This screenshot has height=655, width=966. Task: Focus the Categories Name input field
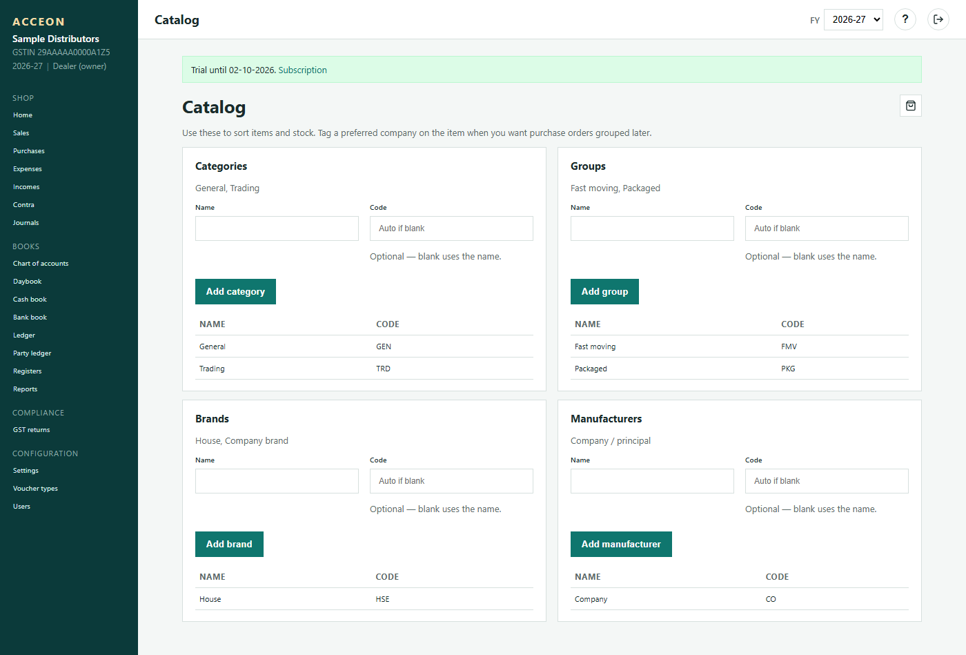[x=277, y=228]
